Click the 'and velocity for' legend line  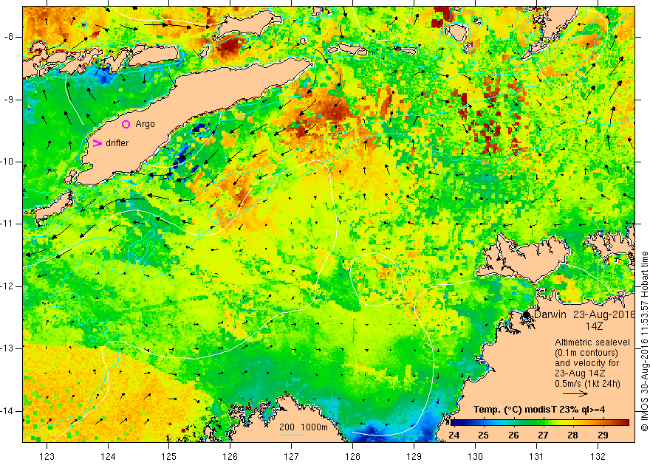pyautogui.click(x=587, y=363)
